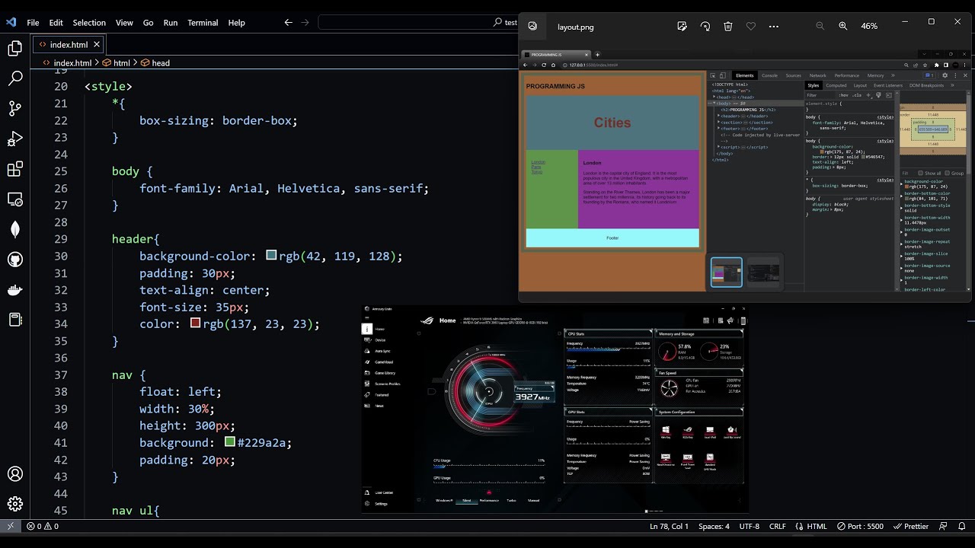Open Scenario Profiles in Armoury Crate
The width and height of the screenshot is (975, 548).
coord(382,384)
